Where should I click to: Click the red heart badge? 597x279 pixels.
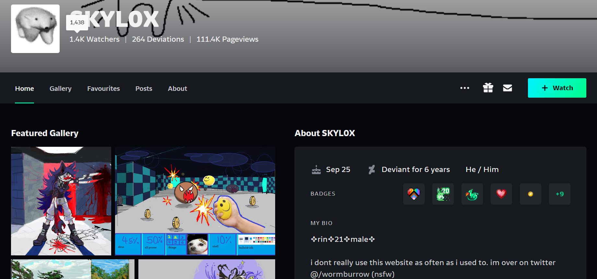[x=501, y=194]
